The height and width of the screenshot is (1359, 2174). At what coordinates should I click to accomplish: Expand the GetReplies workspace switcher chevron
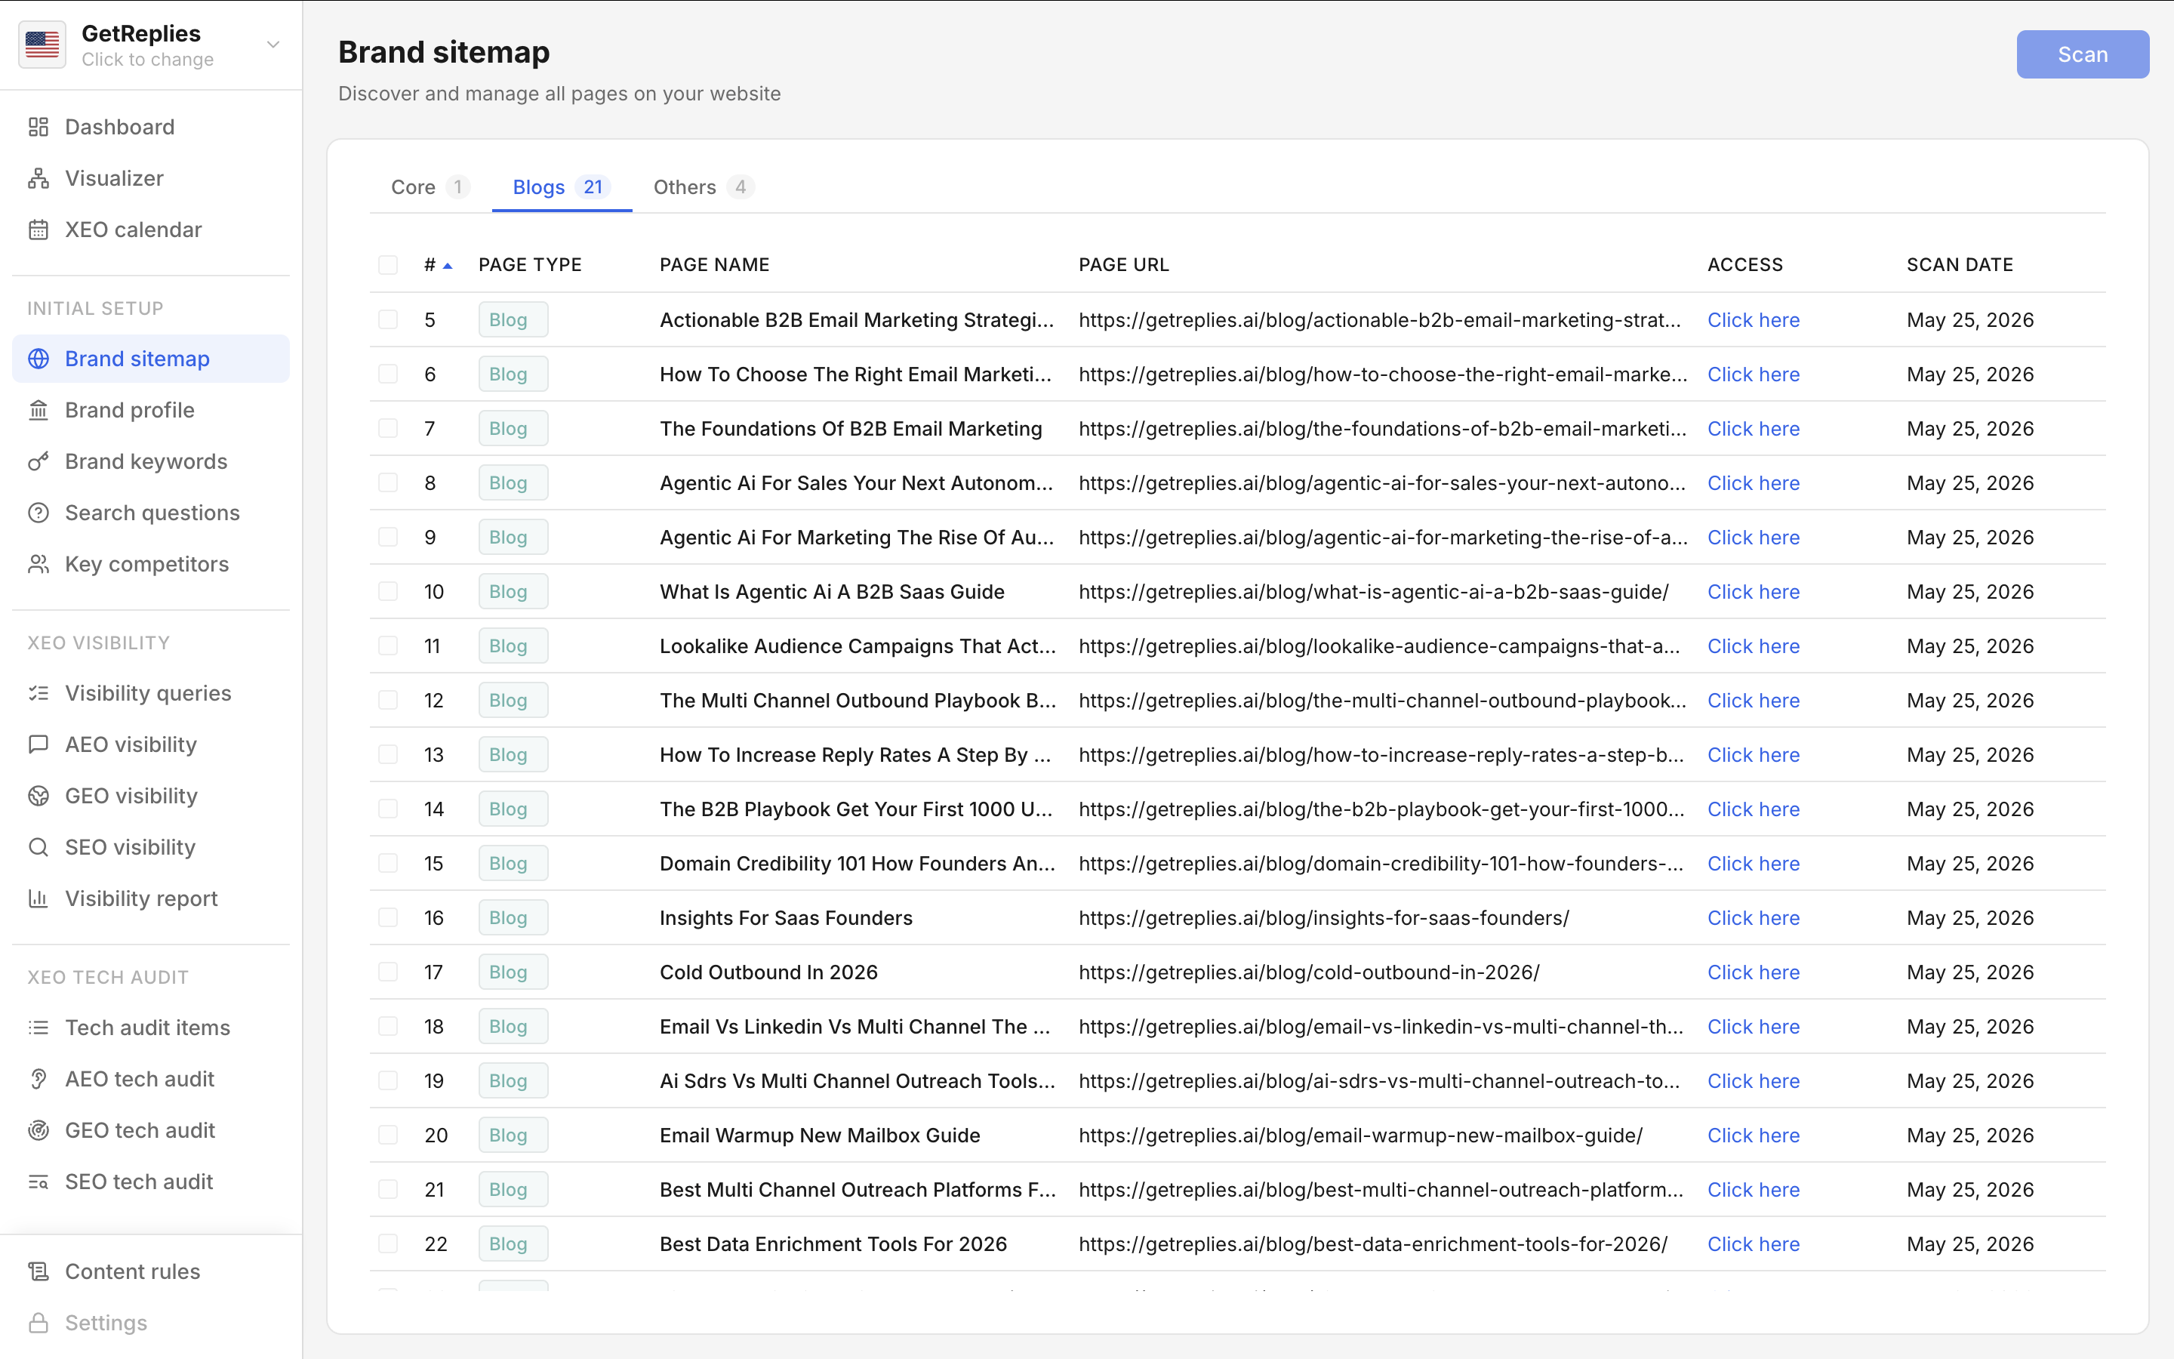click(x=273, y=44)
